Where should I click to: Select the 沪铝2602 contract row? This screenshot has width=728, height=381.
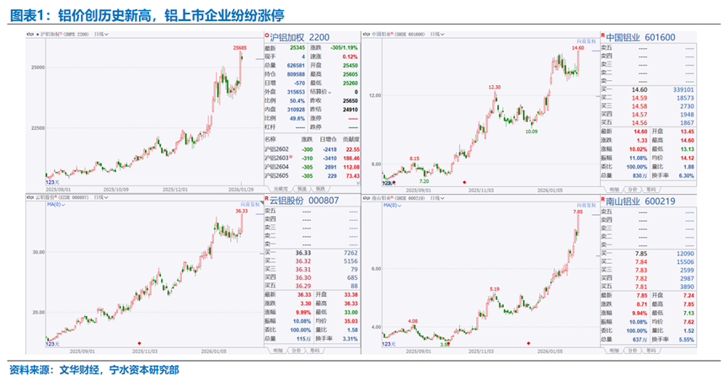312,149
